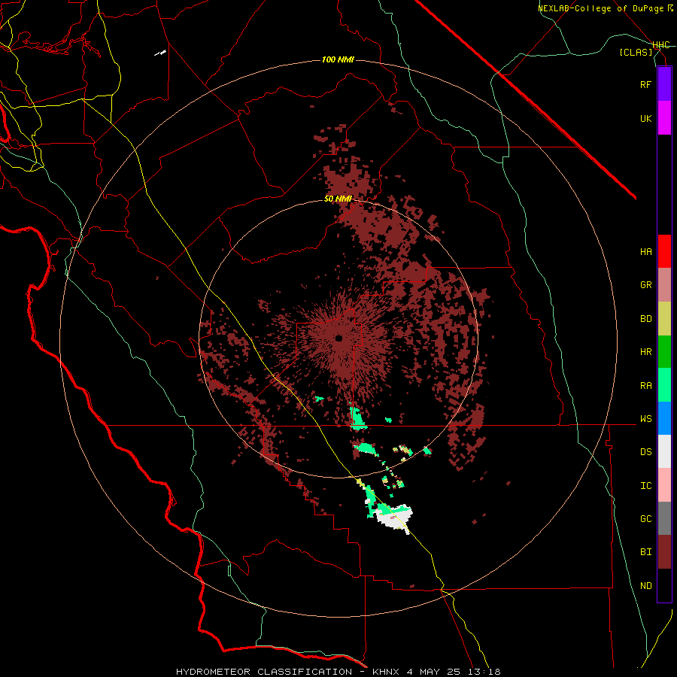Click the BD legend label
Viewport: 677px width, 677px height.
click(645, 319)
